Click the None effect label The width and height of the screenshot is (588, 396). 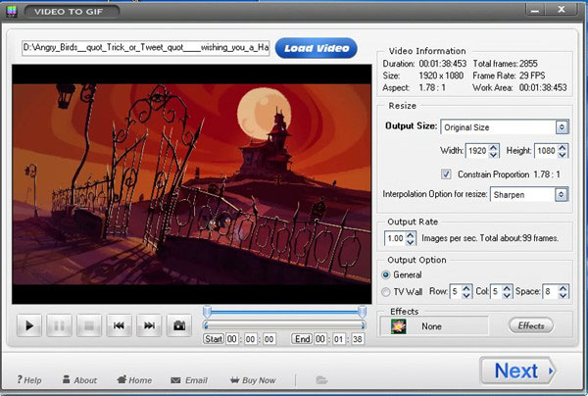pyautogui.click(x=431, y=326)
